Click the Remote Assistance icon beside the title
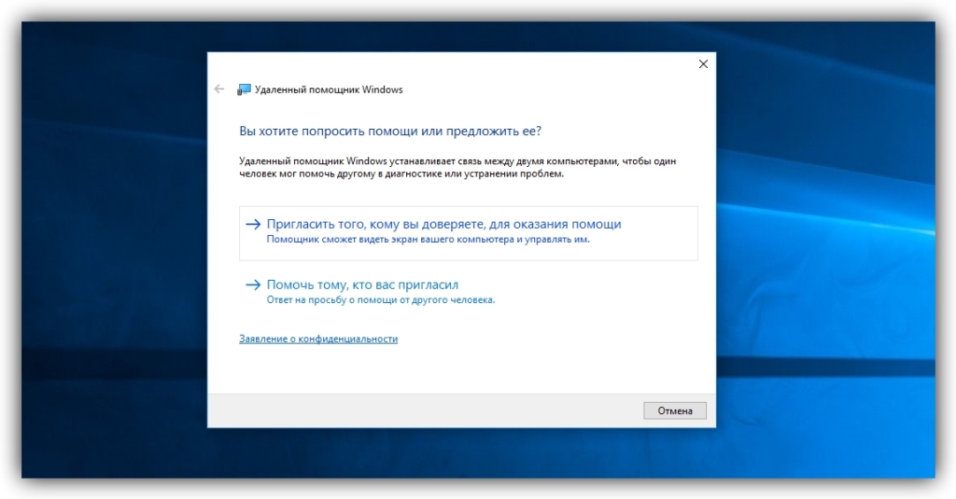The width and height of the screenshot is (956, 499). (244, 90)
